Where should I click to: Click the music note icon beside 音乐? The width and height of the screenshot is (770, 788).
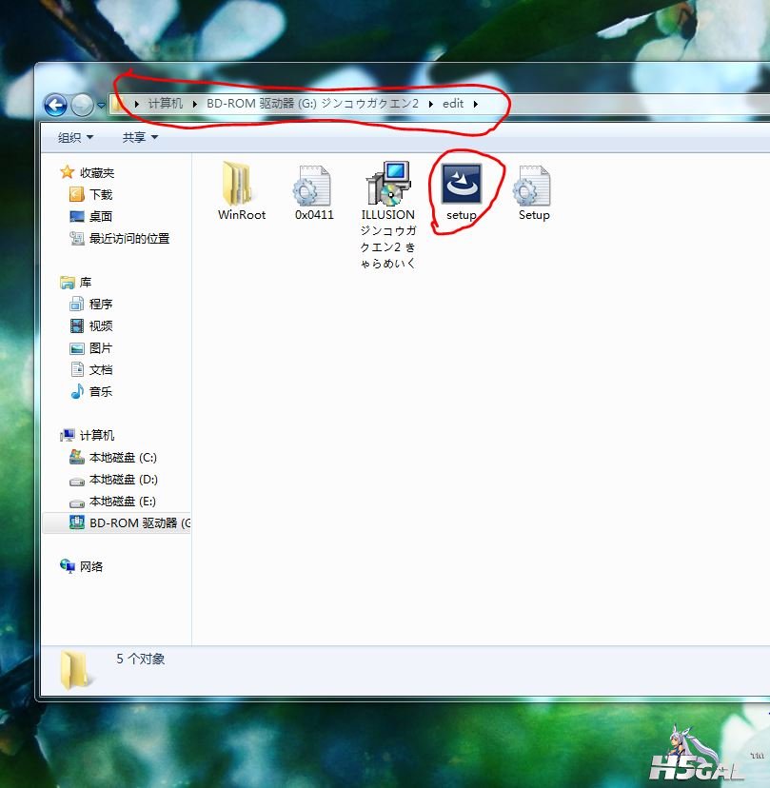pos(77,391)
